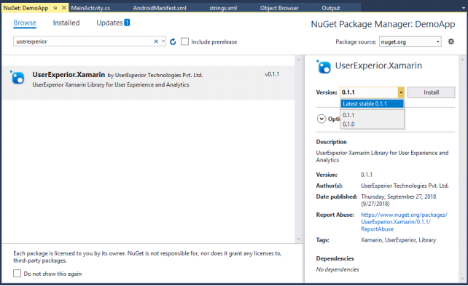Screen dimensions: 468x286
Task: Open AndroidManifest.xml document tab
Action: 160,8
